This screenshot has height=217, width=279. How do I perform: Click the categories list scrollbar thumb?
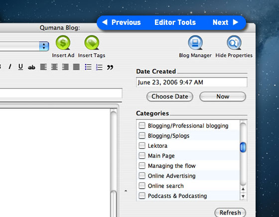coord(243,147)
